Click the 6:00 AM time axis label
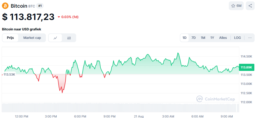The height and width of the screenshot is (118, 256). (197, 116)
